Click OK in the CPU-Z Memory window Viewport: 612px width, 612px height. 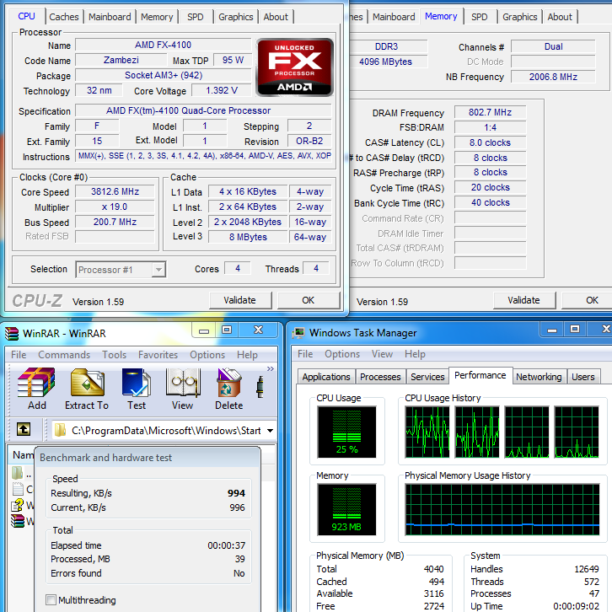coord(592,300)
